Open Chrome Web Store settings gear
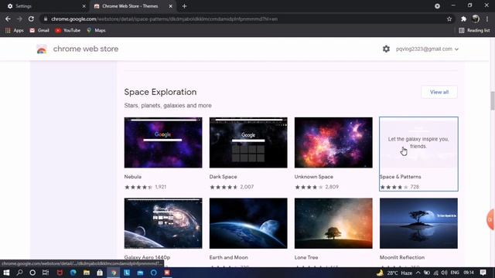 coord(386,49)
